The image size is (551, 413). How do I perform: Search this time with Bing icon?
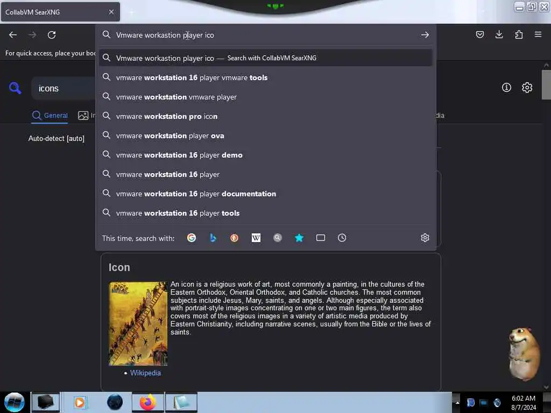[x=213, y=238]
